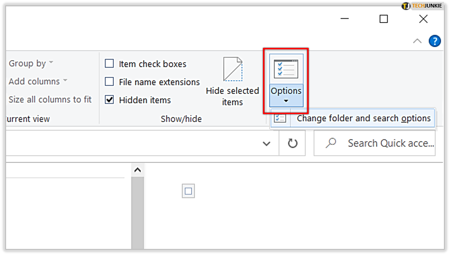The image size is (450, 255).
Task: Click the Hide selected items page icon
Action: pyautogui.click(x=233, y=69)
